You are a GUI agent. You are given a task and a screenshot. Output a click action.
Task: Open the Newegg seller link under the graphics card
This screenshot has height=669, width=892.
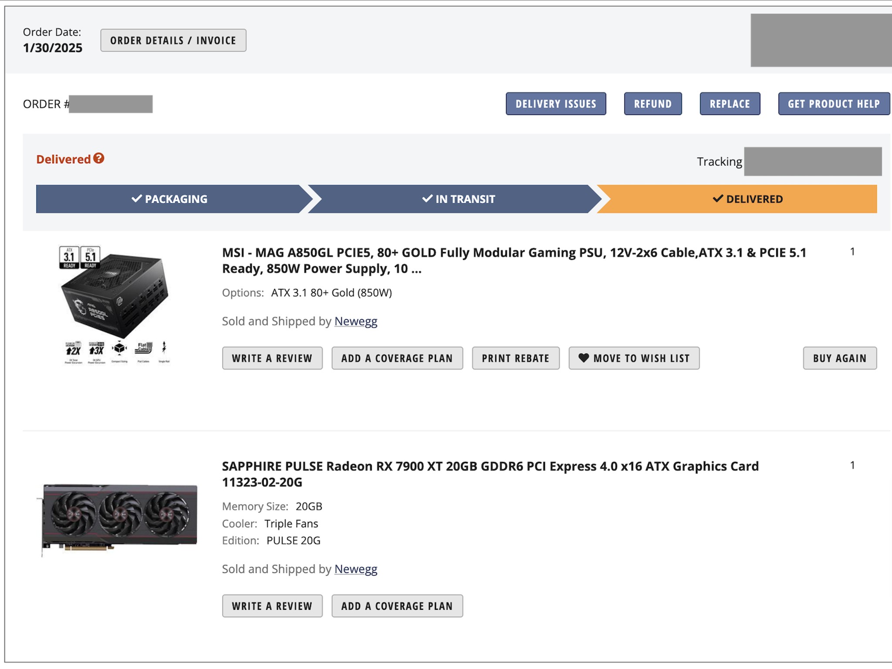355,569
